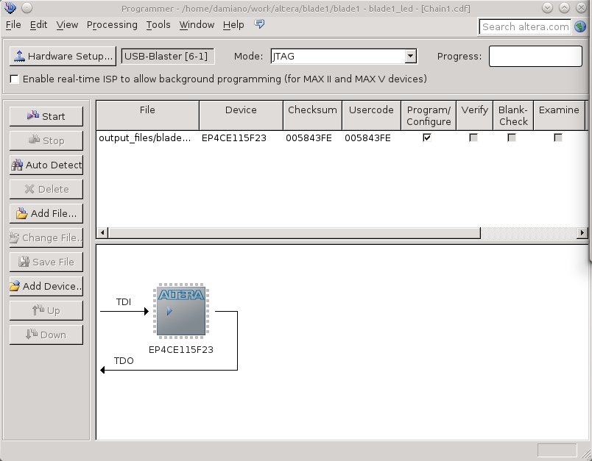
Task: Click the Device column header
Action: [241, 115]
